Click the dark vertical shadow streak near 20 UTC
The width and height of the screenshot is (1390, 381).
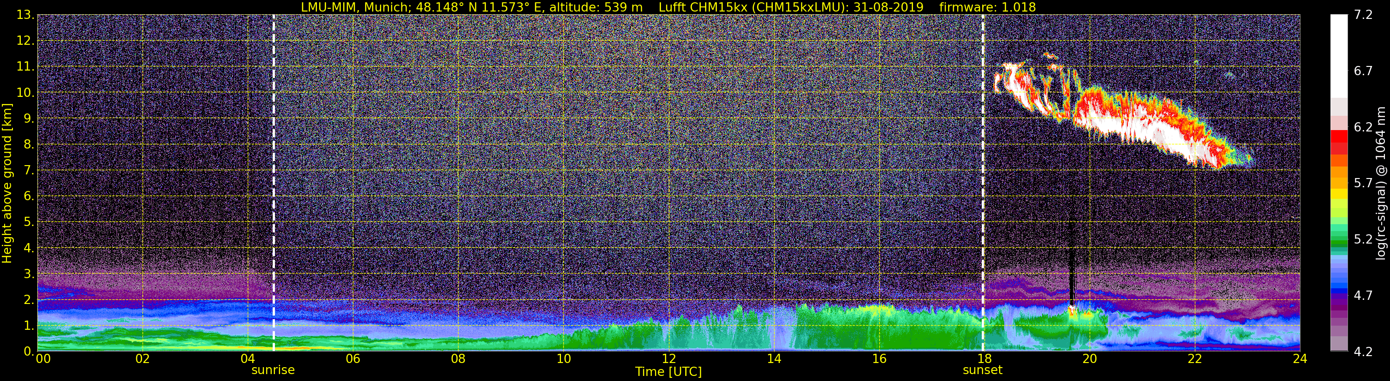[1072, 259]
